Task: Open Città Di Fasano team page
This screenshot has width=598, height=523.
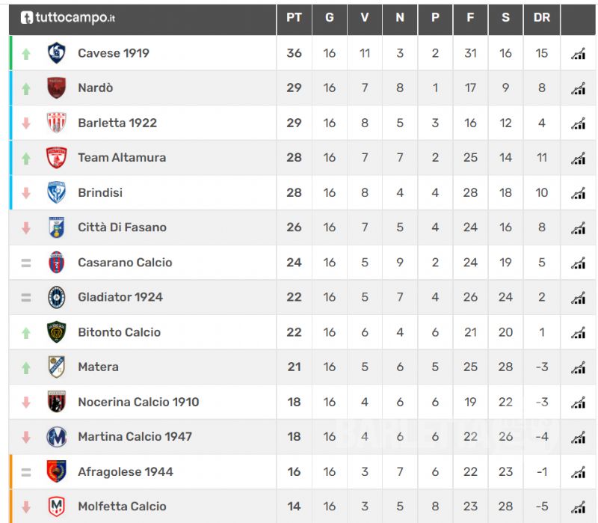Action: click(x=122, y=227)
